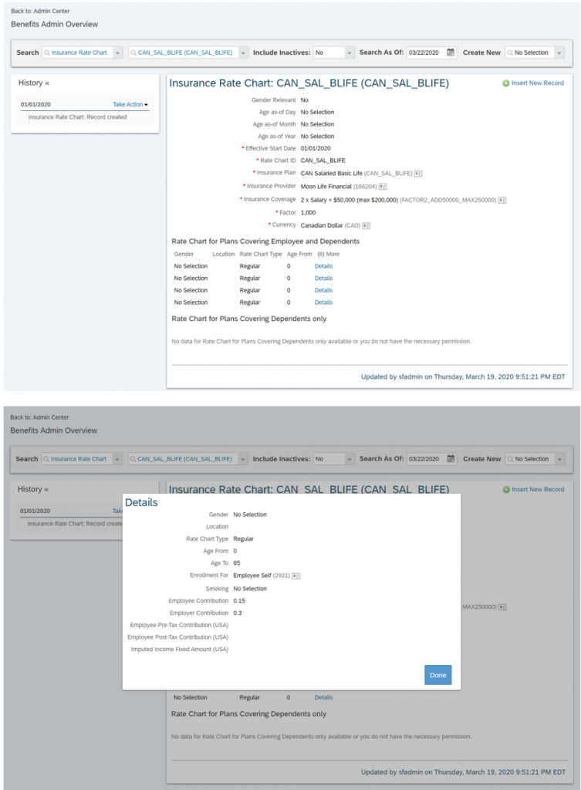The width and height of the screenshot is (581, 790).
Task: Click the Details dialog heading
Action: point(141,503)
